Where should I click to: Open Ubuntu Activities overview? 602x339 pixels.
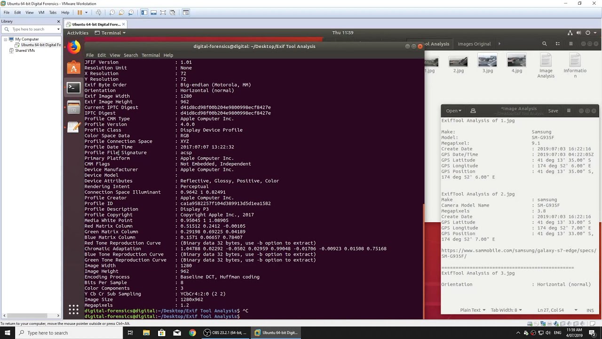pyautogui.click(x=78, y=33)
